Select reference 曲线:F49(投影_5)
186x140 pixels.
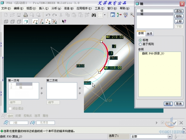pyautogui.click(x=153, y=54)
